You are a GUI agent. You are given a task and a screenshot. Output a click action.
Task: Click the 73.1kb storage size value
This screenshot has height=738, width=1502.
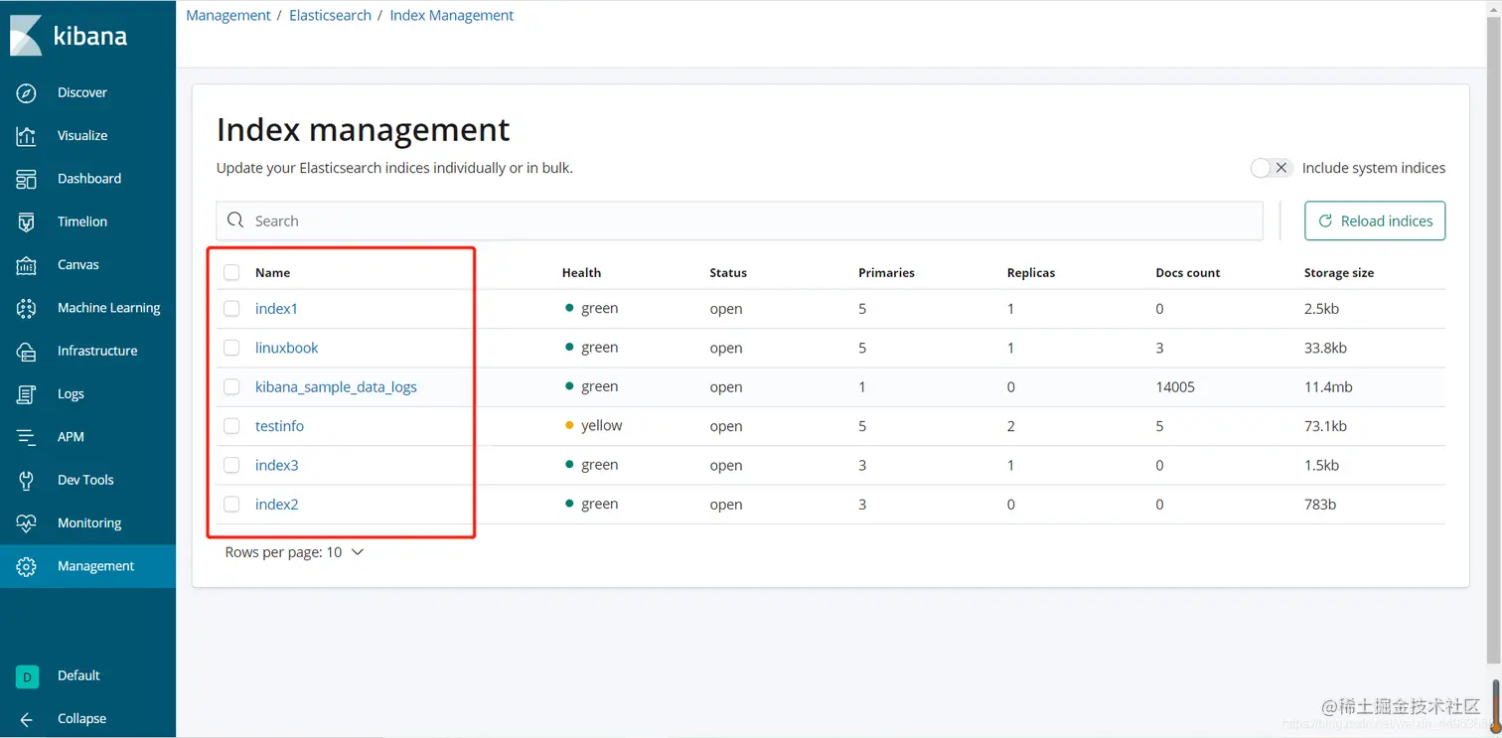point(1325,426)
